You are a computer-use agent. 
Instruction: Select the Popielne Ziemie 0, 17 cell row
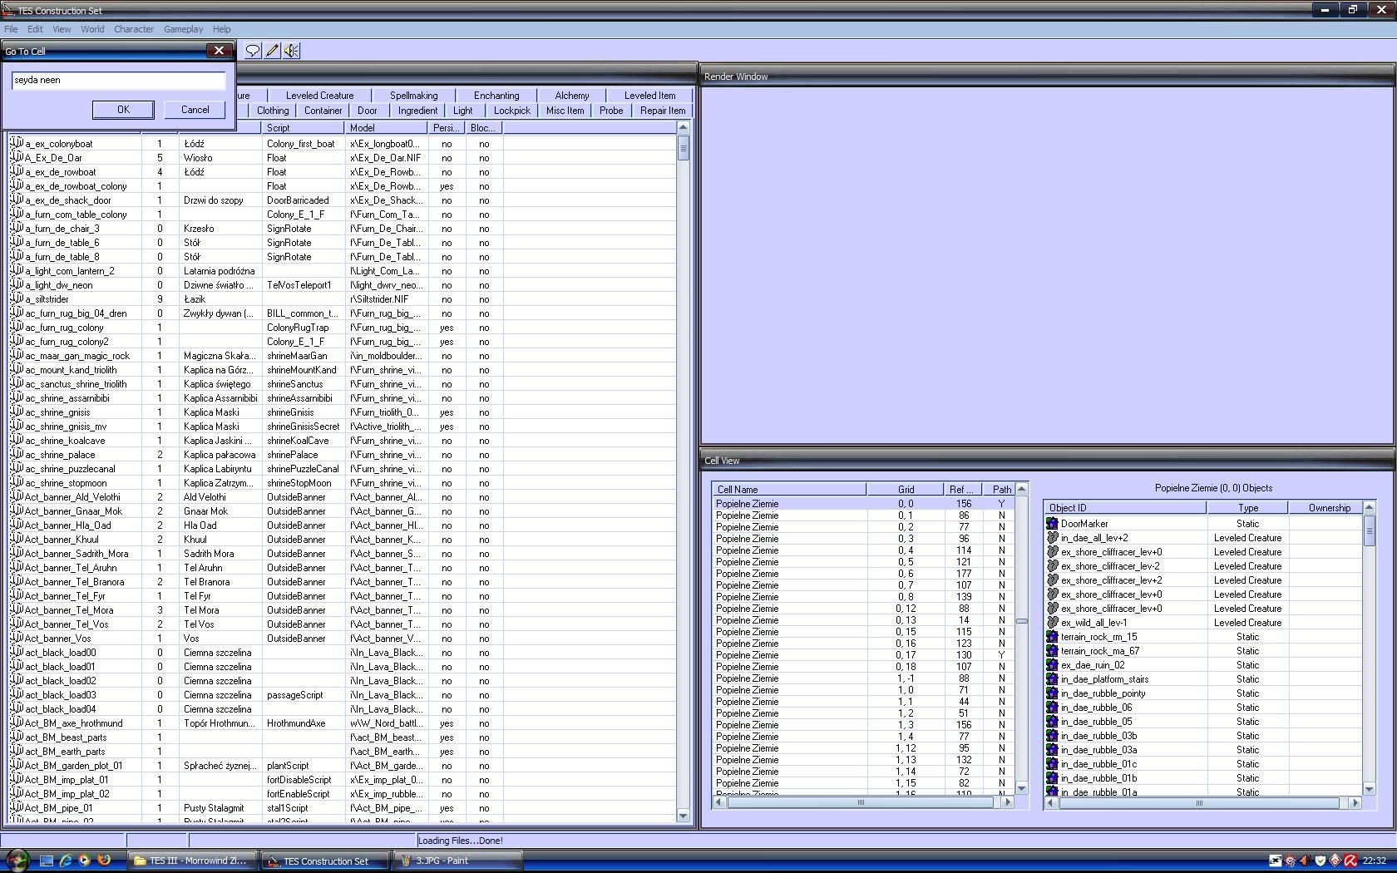(863, 655)
